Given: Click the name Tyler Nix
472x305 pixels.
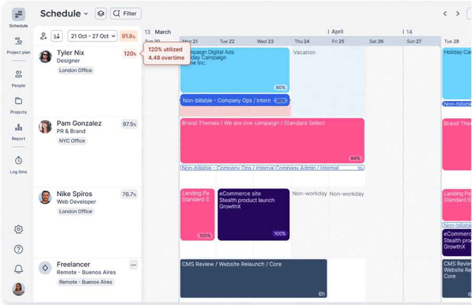Looking at the screenshot, I should [70, 53].
